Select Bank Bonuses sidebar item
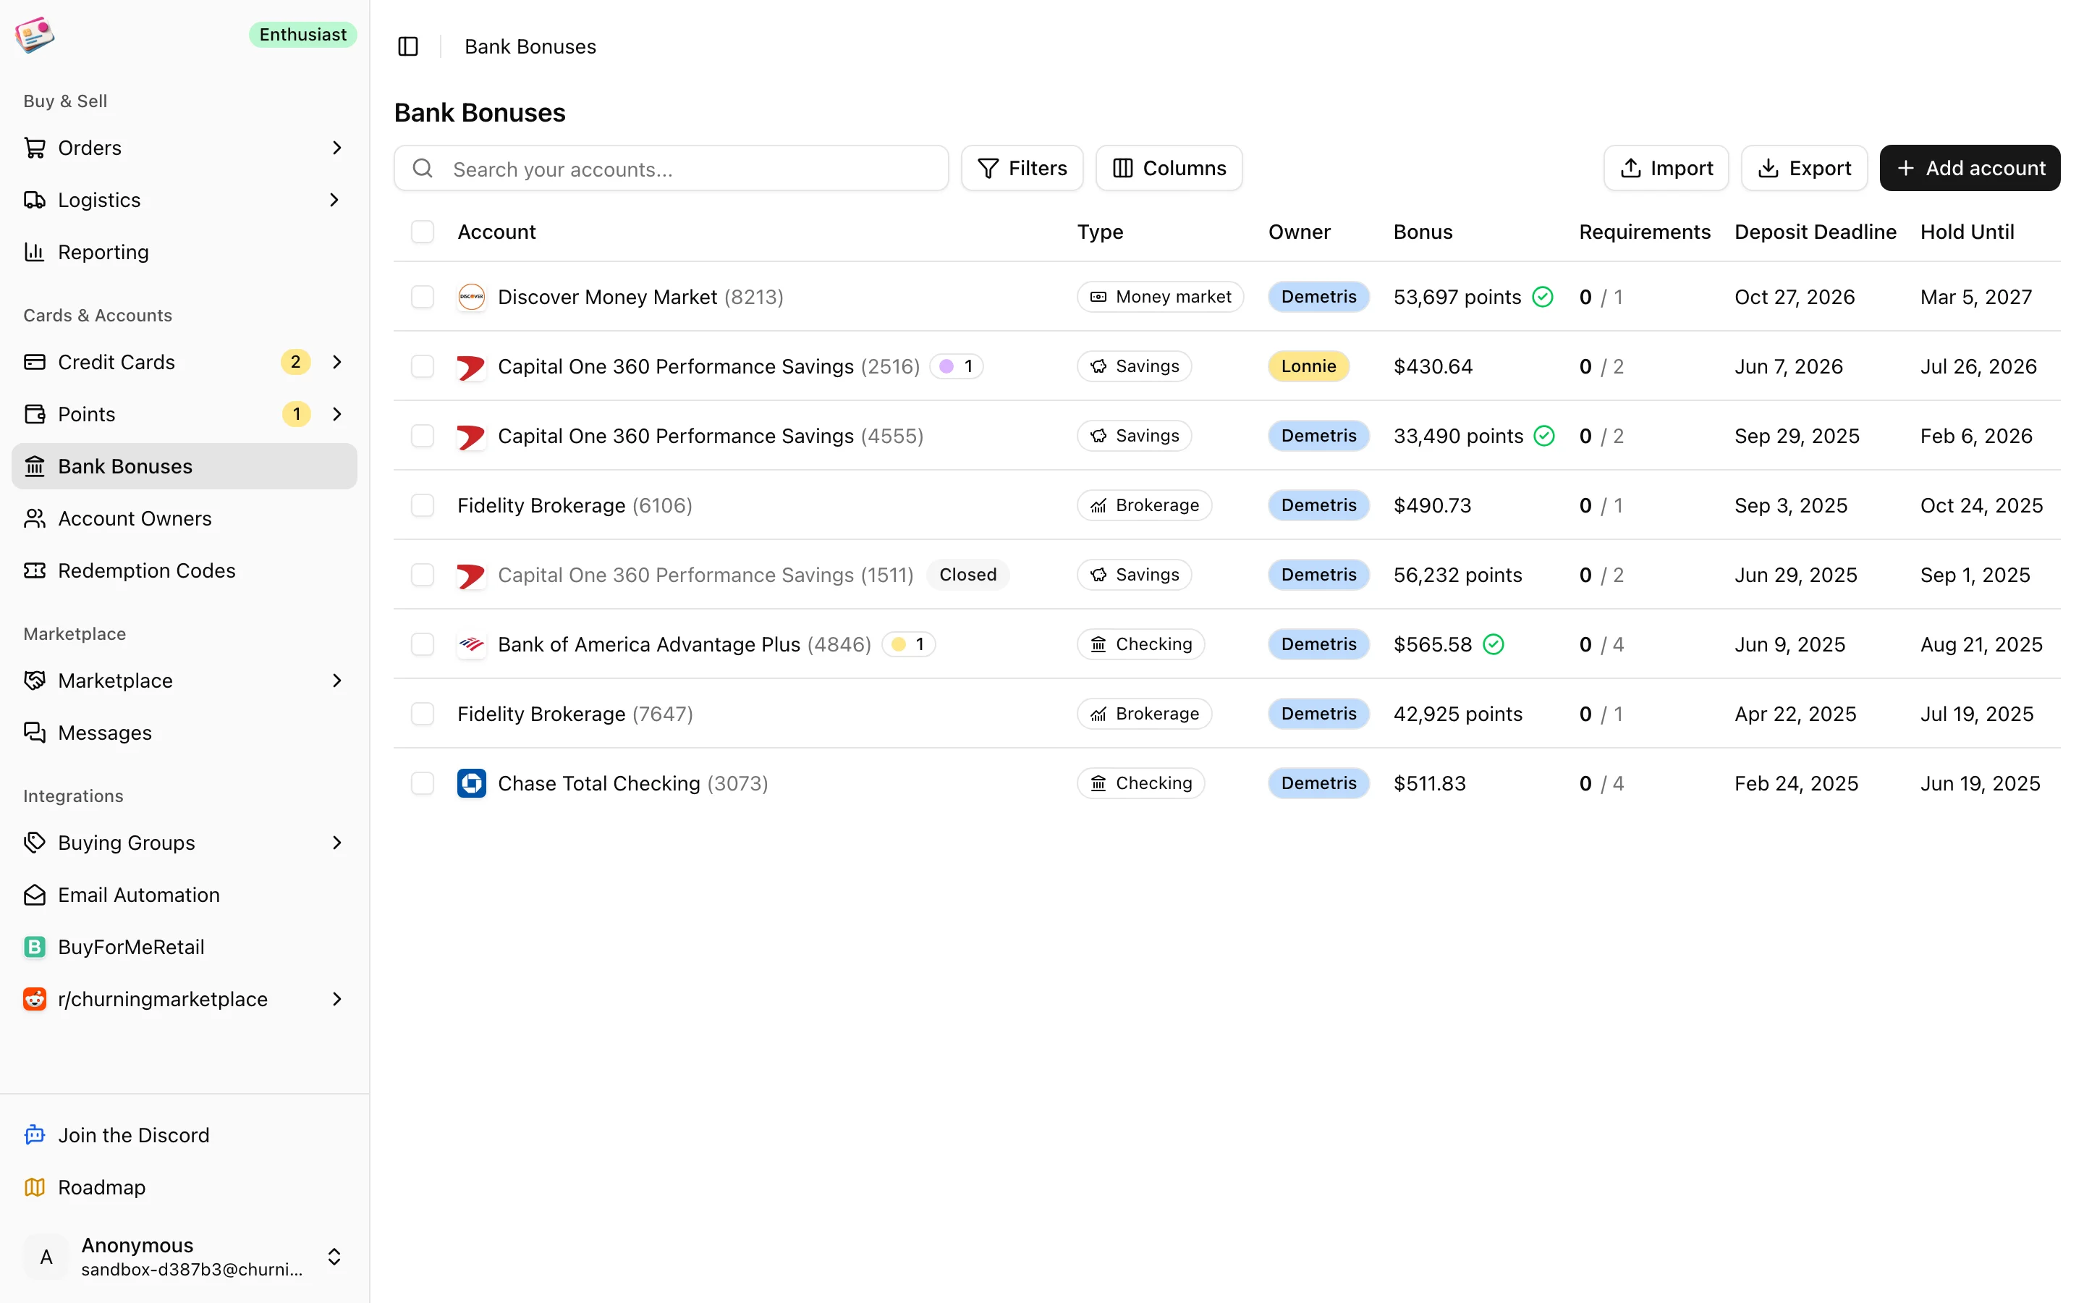Image resolution: width=2084 pixels, height=1303 pixels. pos(185,466)
